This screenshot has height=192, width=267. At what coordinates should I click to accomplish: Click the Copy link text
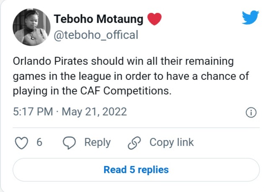[171, 142]
